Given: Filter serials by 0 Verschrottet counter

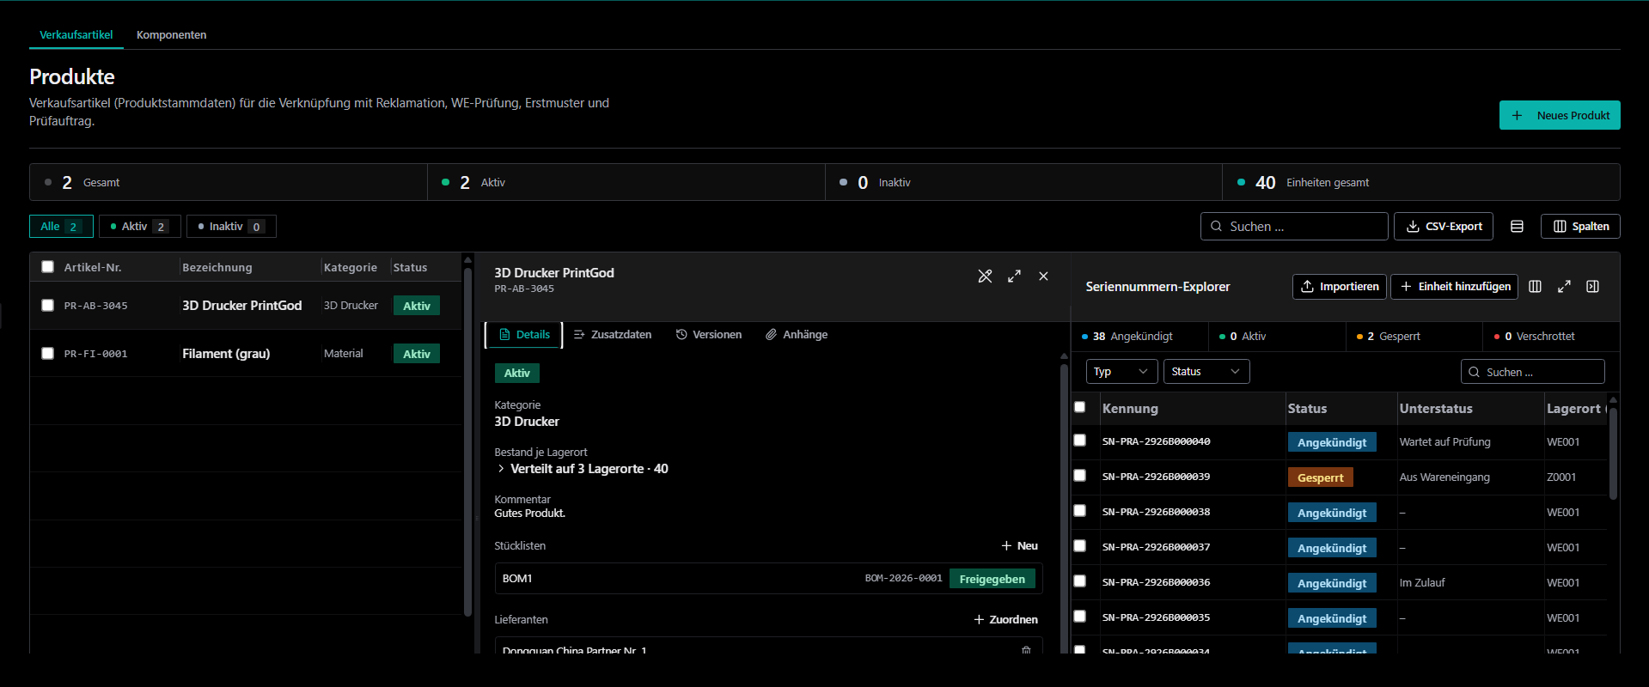Looking at the screenshot, I should click(x=1551, y=337).
